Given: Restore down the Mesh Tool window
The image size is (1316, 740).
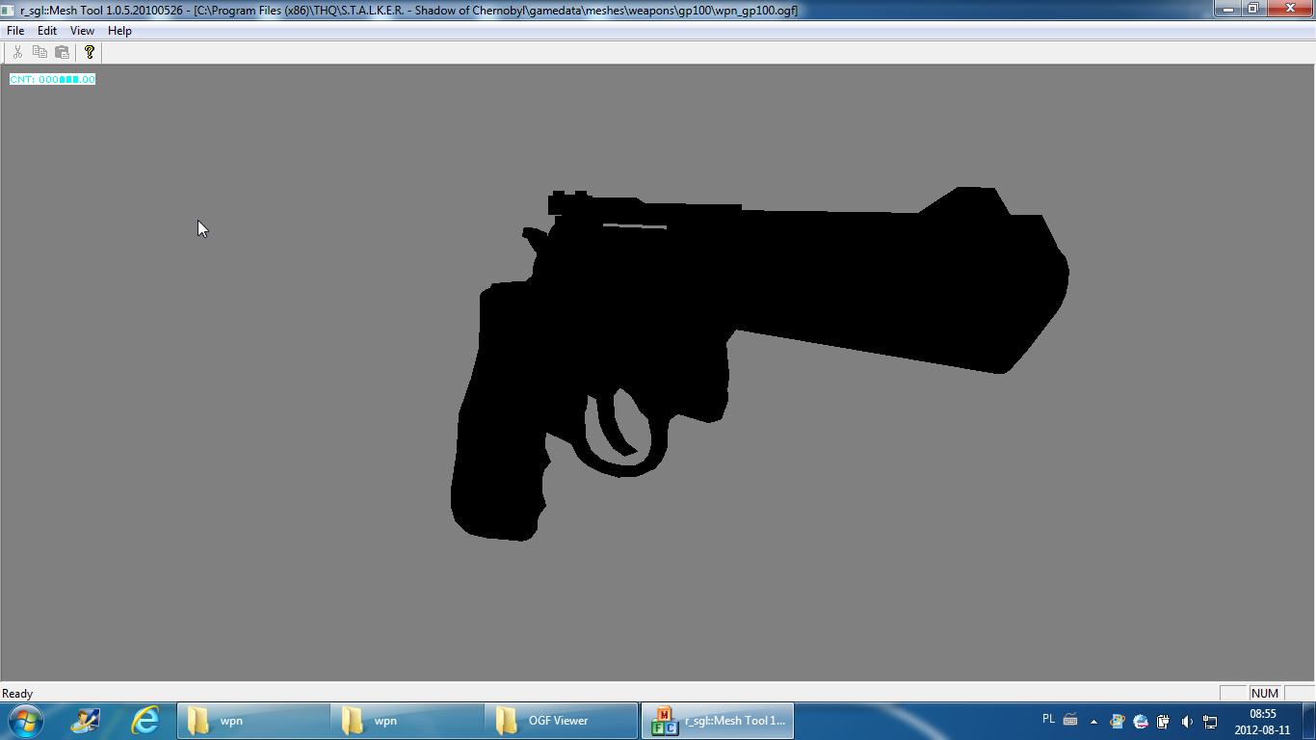Looking at the screenshot, I should click(x=1253, y=9).
